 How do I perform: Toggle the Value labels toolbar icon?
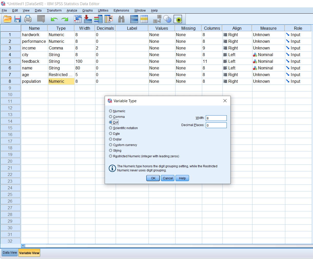pos(157,19)
